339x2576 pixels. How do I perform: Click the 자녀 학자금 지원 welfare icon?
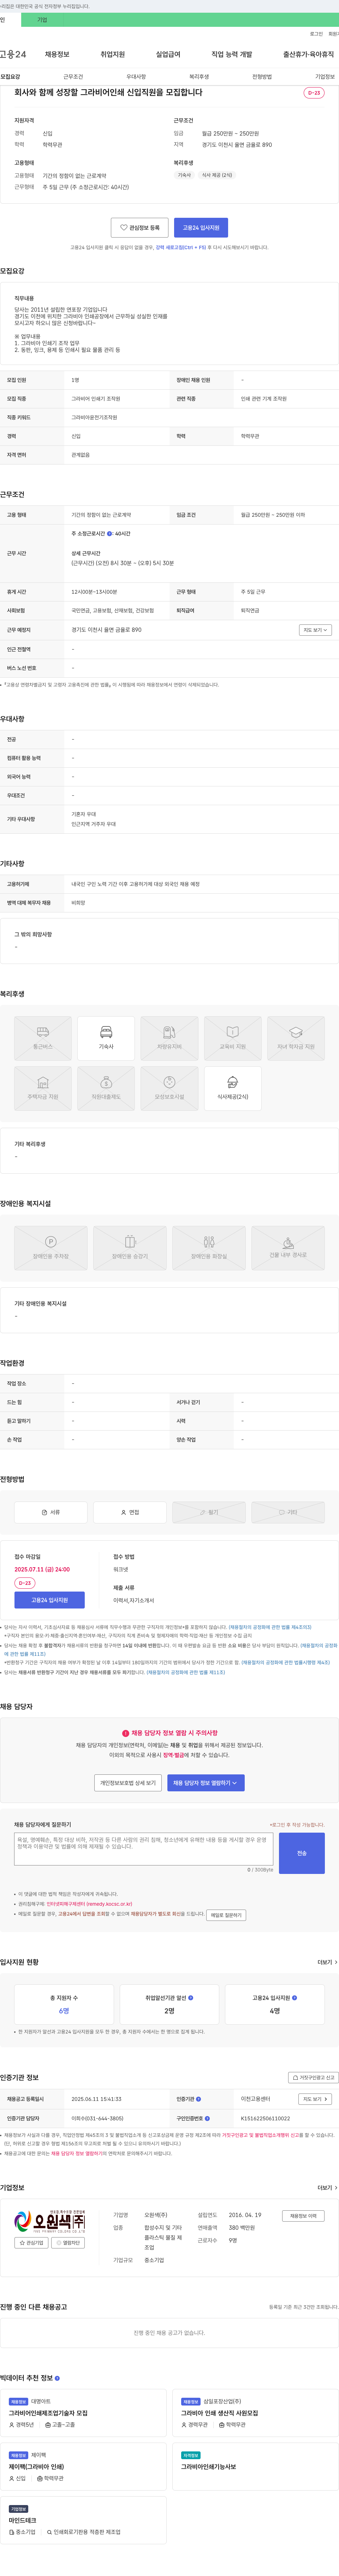[x=296, y=1038]
